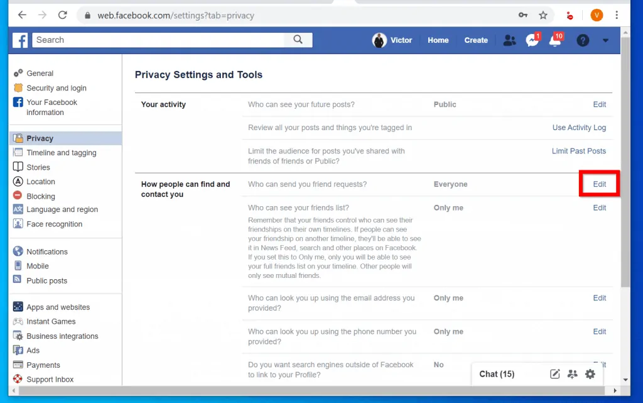Click Victor's profile picture

[379, 40]
